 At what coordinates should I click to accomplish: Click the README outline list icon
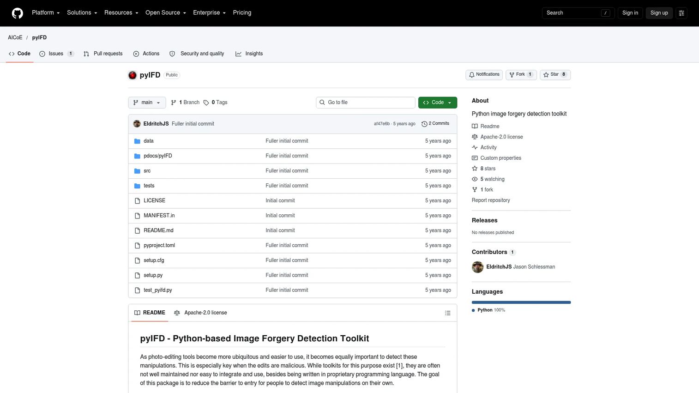tap(447, 313)
